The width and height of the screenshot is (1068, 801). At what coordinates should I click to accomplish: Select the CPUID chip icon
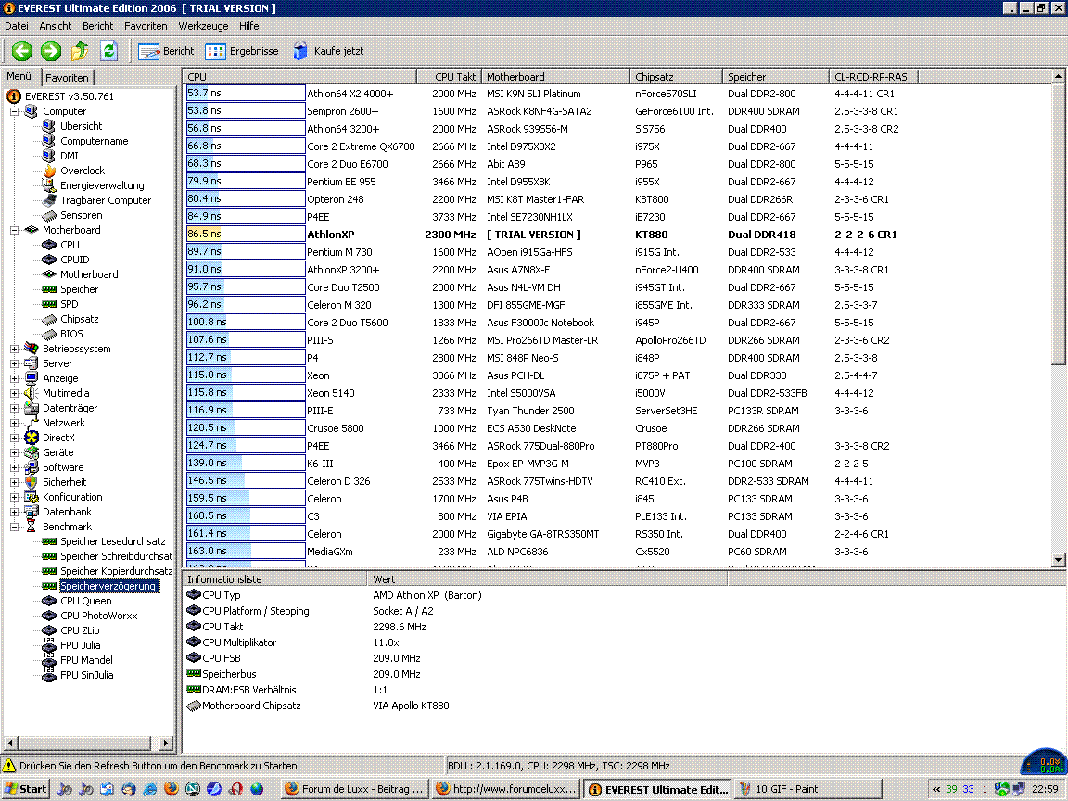[x=49, y=260]
